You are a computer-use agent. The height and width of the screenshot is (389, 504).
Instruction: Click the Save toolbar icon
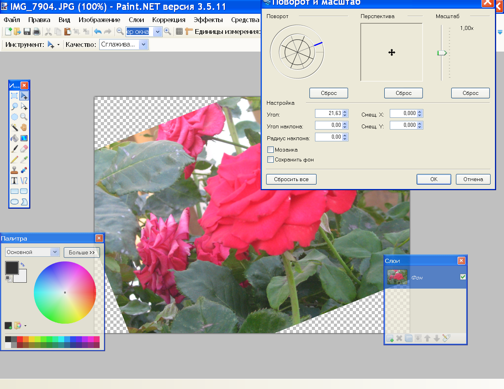click(27, 31)
